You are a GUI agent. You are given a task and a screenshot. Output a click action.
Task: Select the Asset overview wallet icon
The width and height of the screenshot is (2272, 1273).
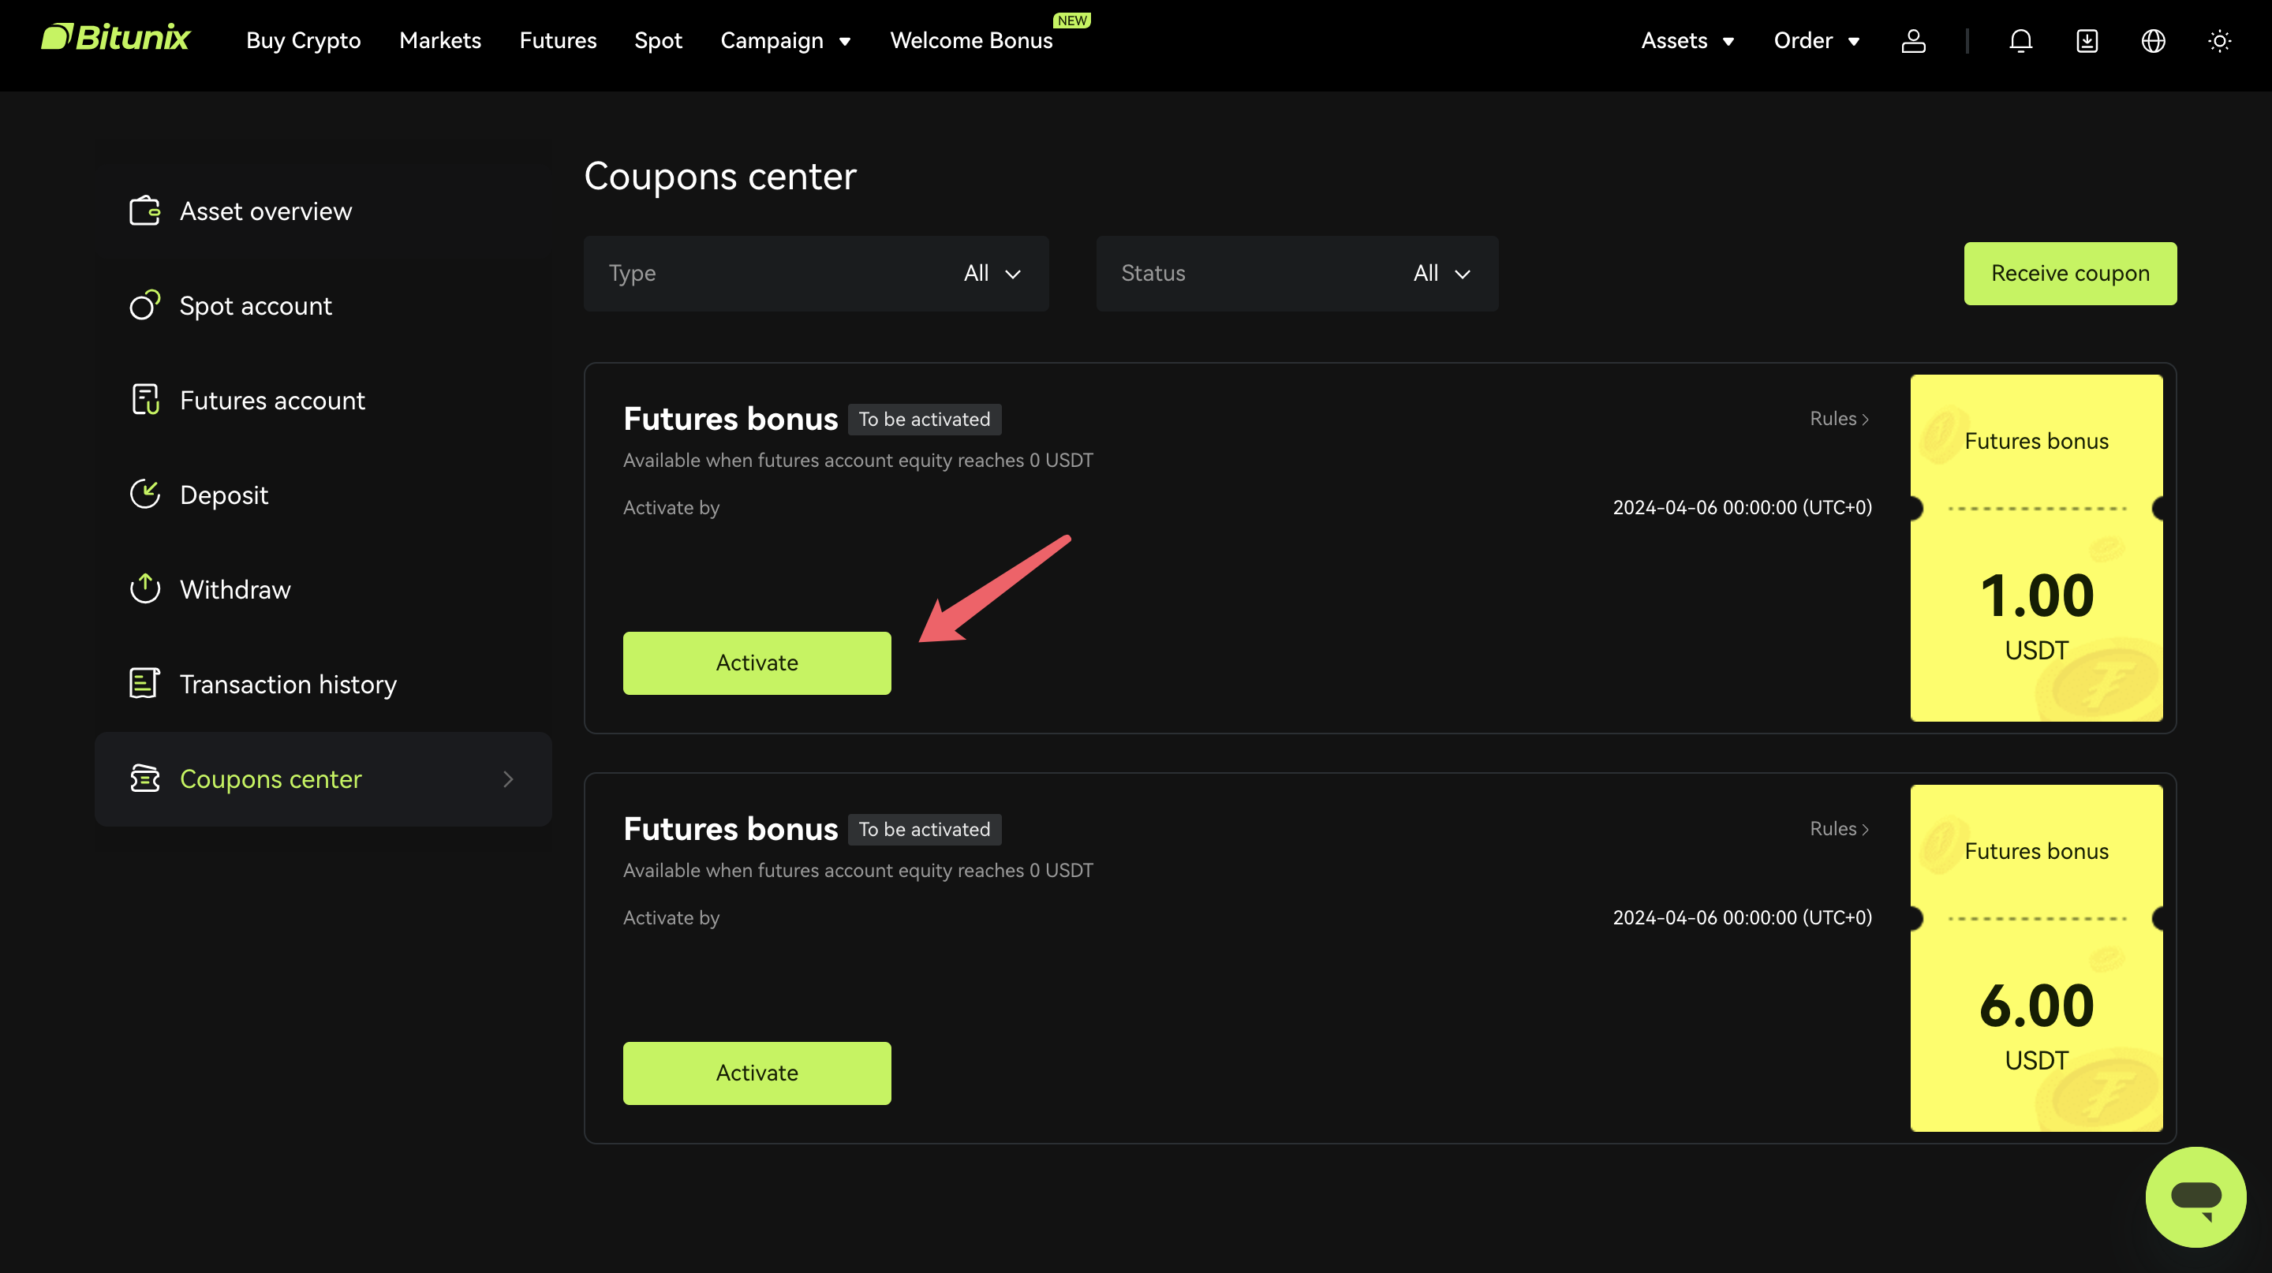point(144,211)
